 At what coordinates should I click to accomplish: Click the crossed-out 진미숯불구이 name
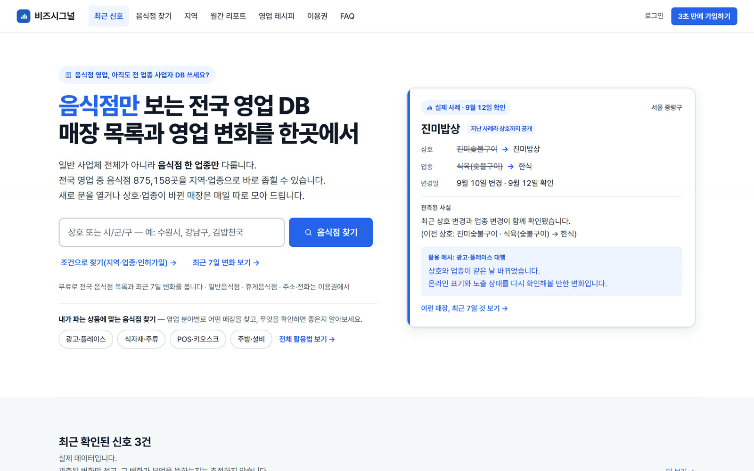(476, 149)
